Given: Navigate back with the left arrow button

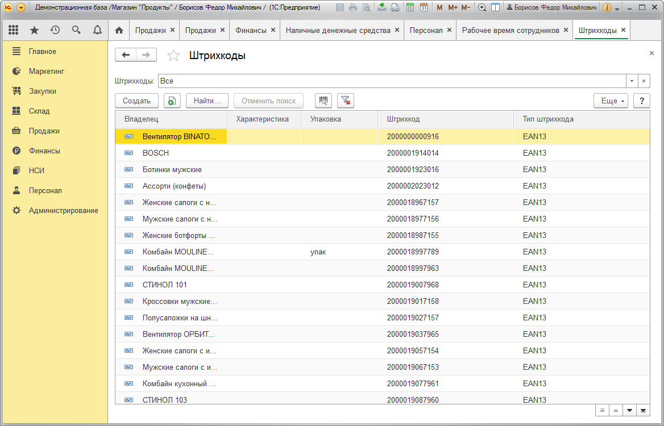Looking at the screenshot, I should click(x=126, y=55).
